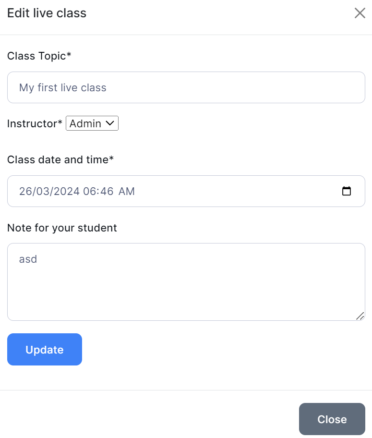Viewport: 372px width, 438px height.
Task: Select the minute value 46 in time
Action: [106, 191]
